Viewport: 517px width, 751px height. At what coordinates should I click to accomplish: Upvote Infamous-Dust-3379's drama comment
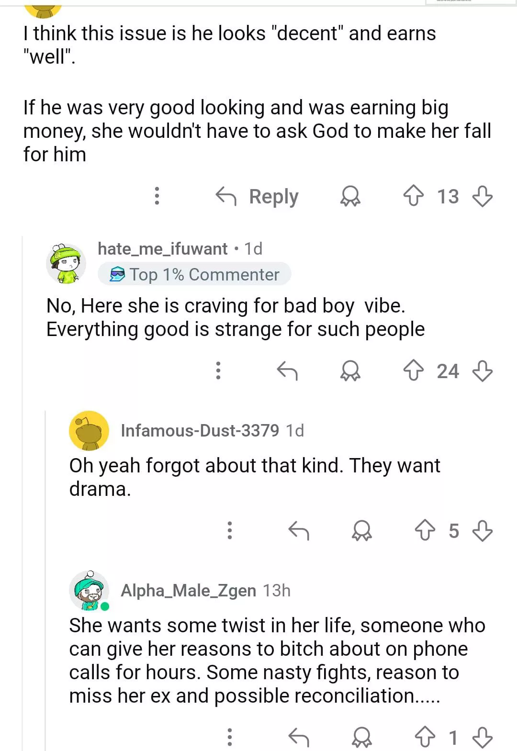(425, 531)
